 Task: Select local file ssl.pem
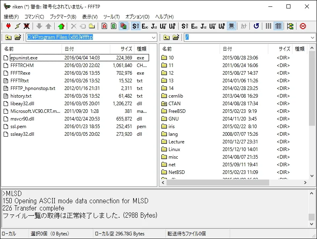click(18, 127)
